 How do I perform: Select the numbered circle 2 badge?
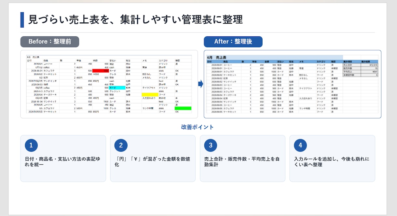click(x=121, y=145)
